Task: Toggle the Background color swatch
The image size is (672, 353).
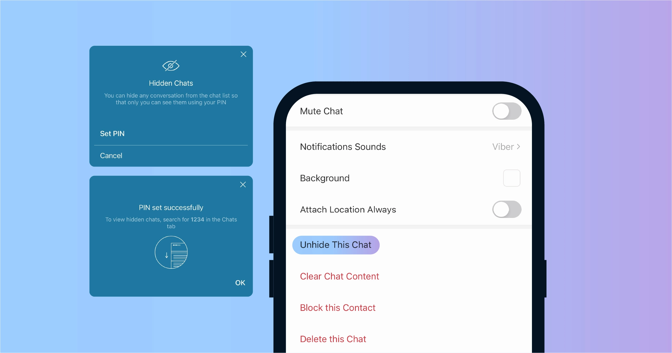Action: [512, 177]
